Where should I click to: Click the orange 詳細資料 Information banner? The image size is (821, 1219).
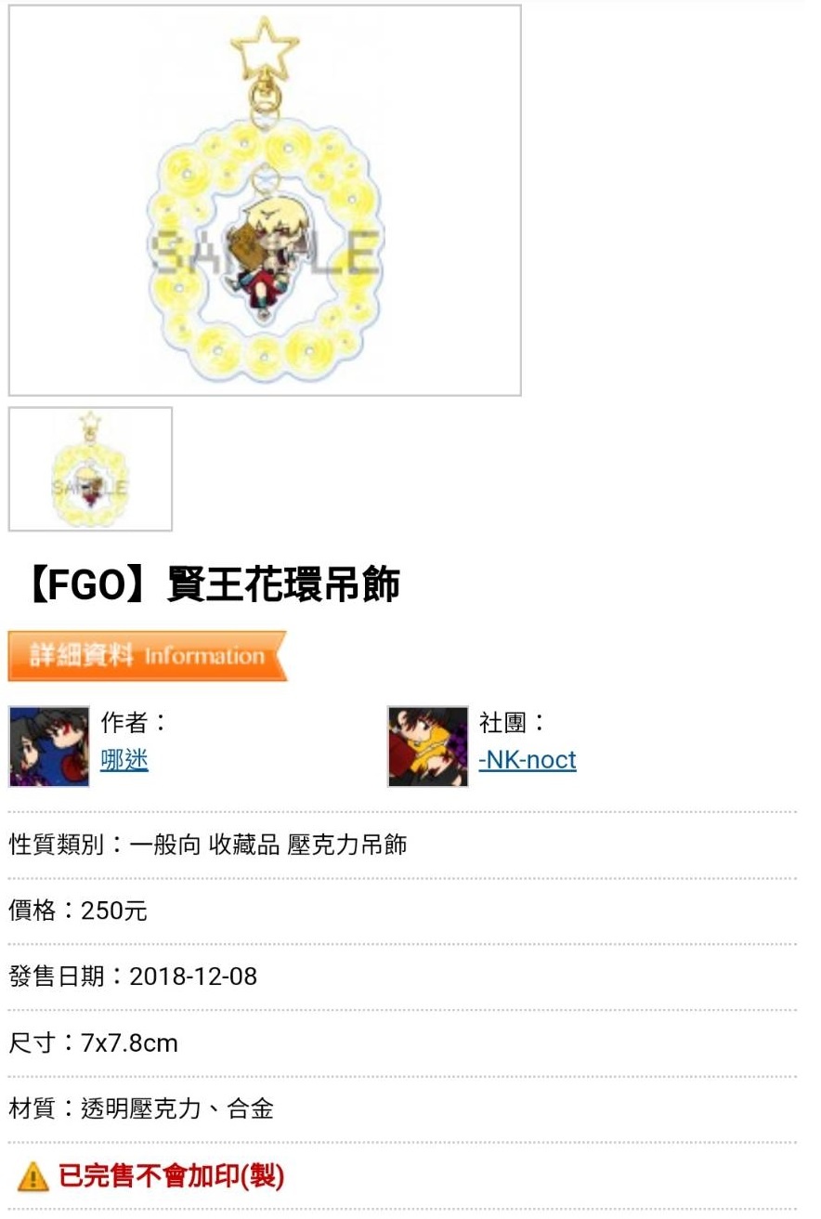pyautogui.click(x=148, y=656)
